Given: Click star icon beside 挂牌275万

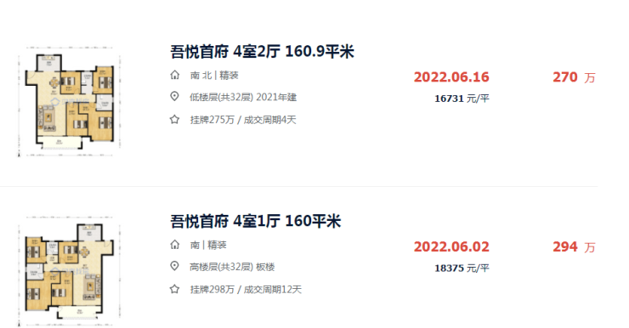Looking at the screenshot, I should click(174, 120).
